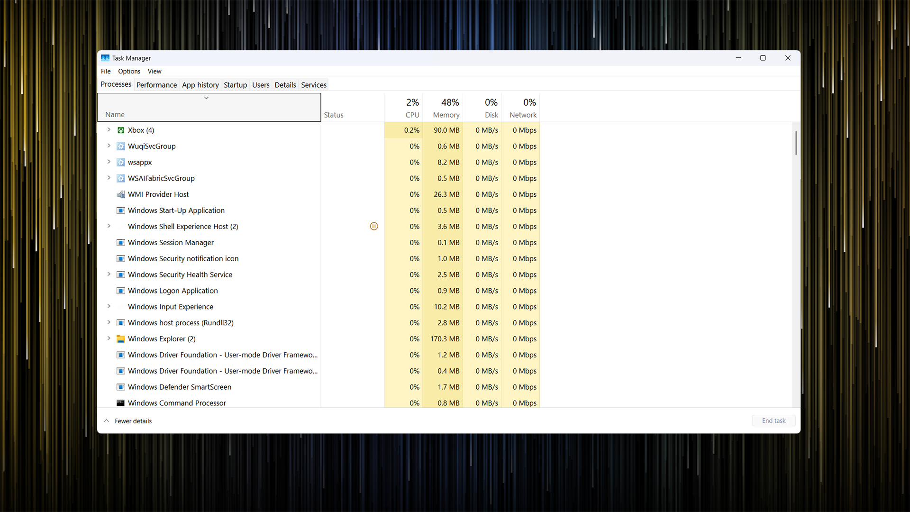910x512 pixels.
Task: Click the Windows host process Rundll32 icon
Action: pos(121,323)
